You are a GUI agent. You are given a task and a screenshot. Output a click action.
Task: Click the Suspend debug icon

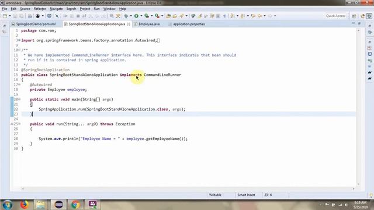click(x=72, y=16)
